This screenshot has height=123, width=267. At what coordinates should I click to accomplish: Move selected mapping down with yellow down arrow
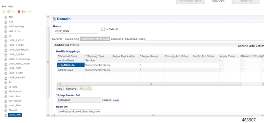click(x=88, y=89)
